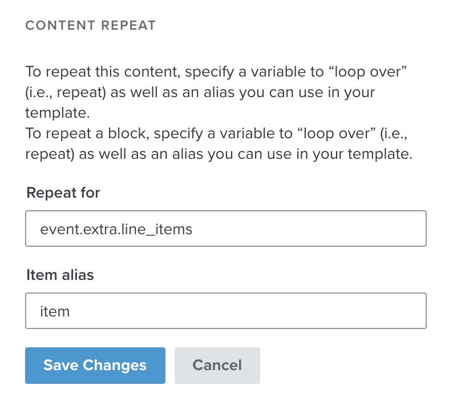The image size is (453, 393).
Task: Place cursor on event.extra.line_items value text
Action: tap(116, 230)
